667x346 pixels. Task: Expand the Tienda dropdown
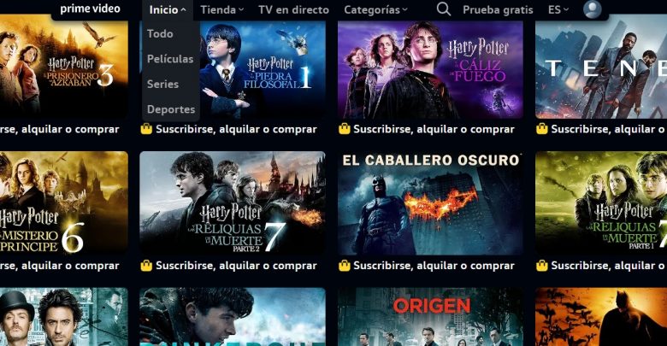coord(222,9)
